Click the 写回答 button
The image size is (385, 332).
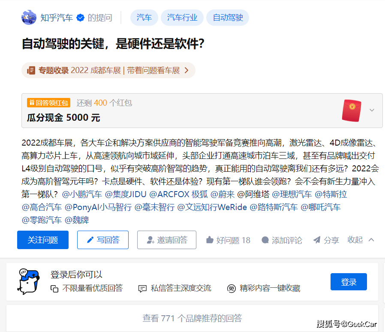103,240
